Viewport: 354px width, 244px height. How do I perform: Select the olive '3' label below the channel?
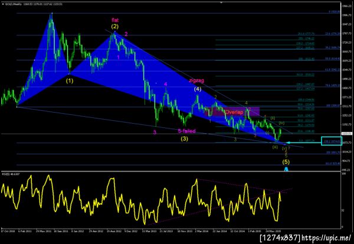(235, 140)
